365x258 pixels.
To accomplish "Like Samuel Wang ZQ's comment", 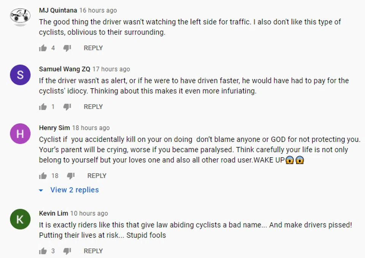I will pos(43,107).
